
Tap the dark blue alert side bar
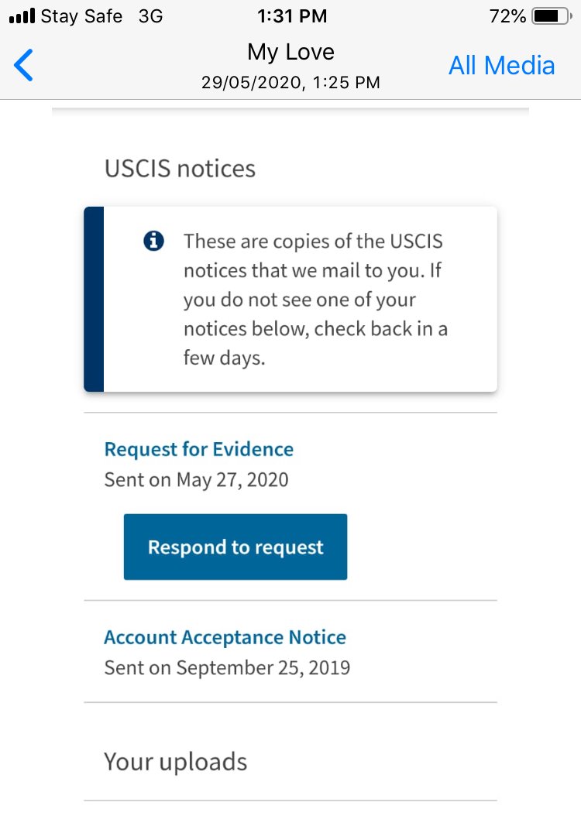point(94,299)
